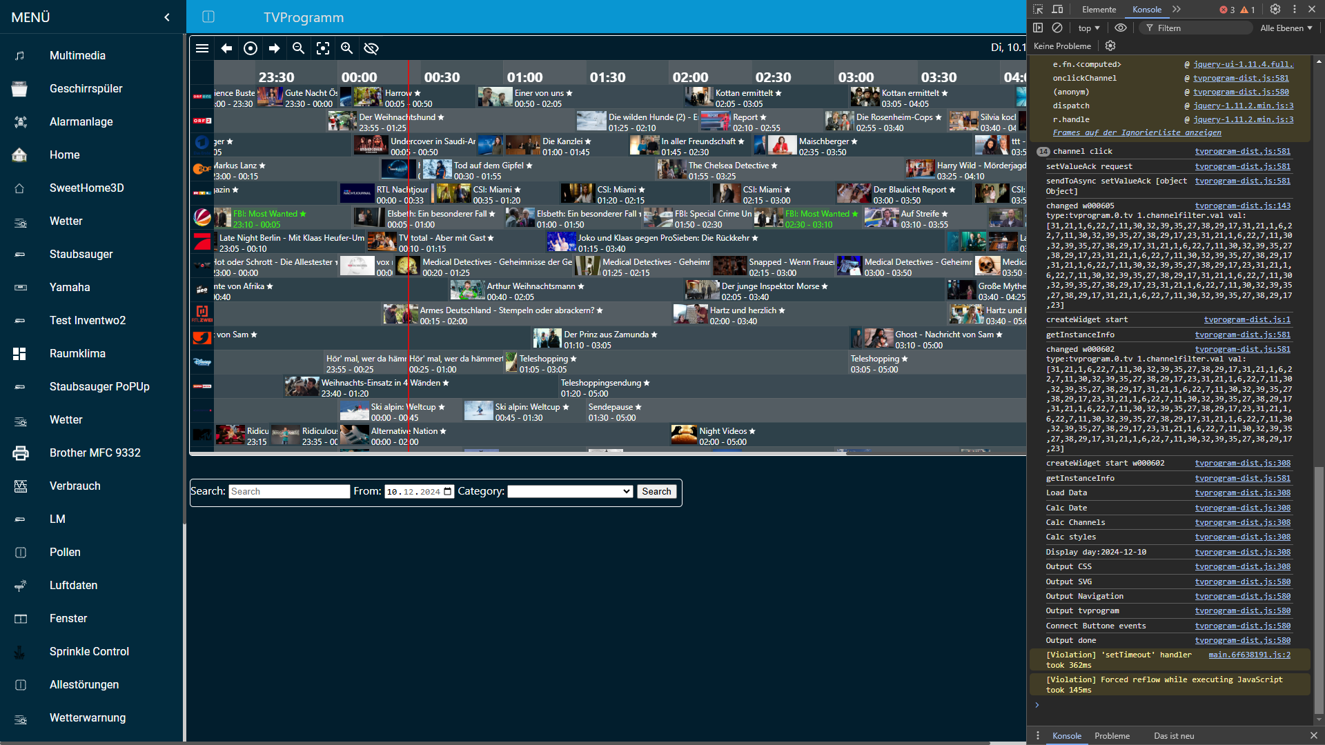The image size is (1325, 745).
Task: Zoom in the TV program timeline
Action: tap(347, 48)
